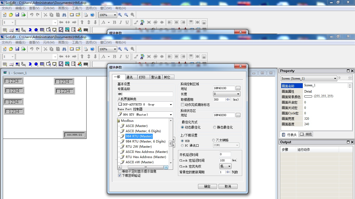Image resolution: width=355 pixels, height=199 pixels.
Task: Click the 画面背景颜色 white color swatch
Action: [308, 96]
